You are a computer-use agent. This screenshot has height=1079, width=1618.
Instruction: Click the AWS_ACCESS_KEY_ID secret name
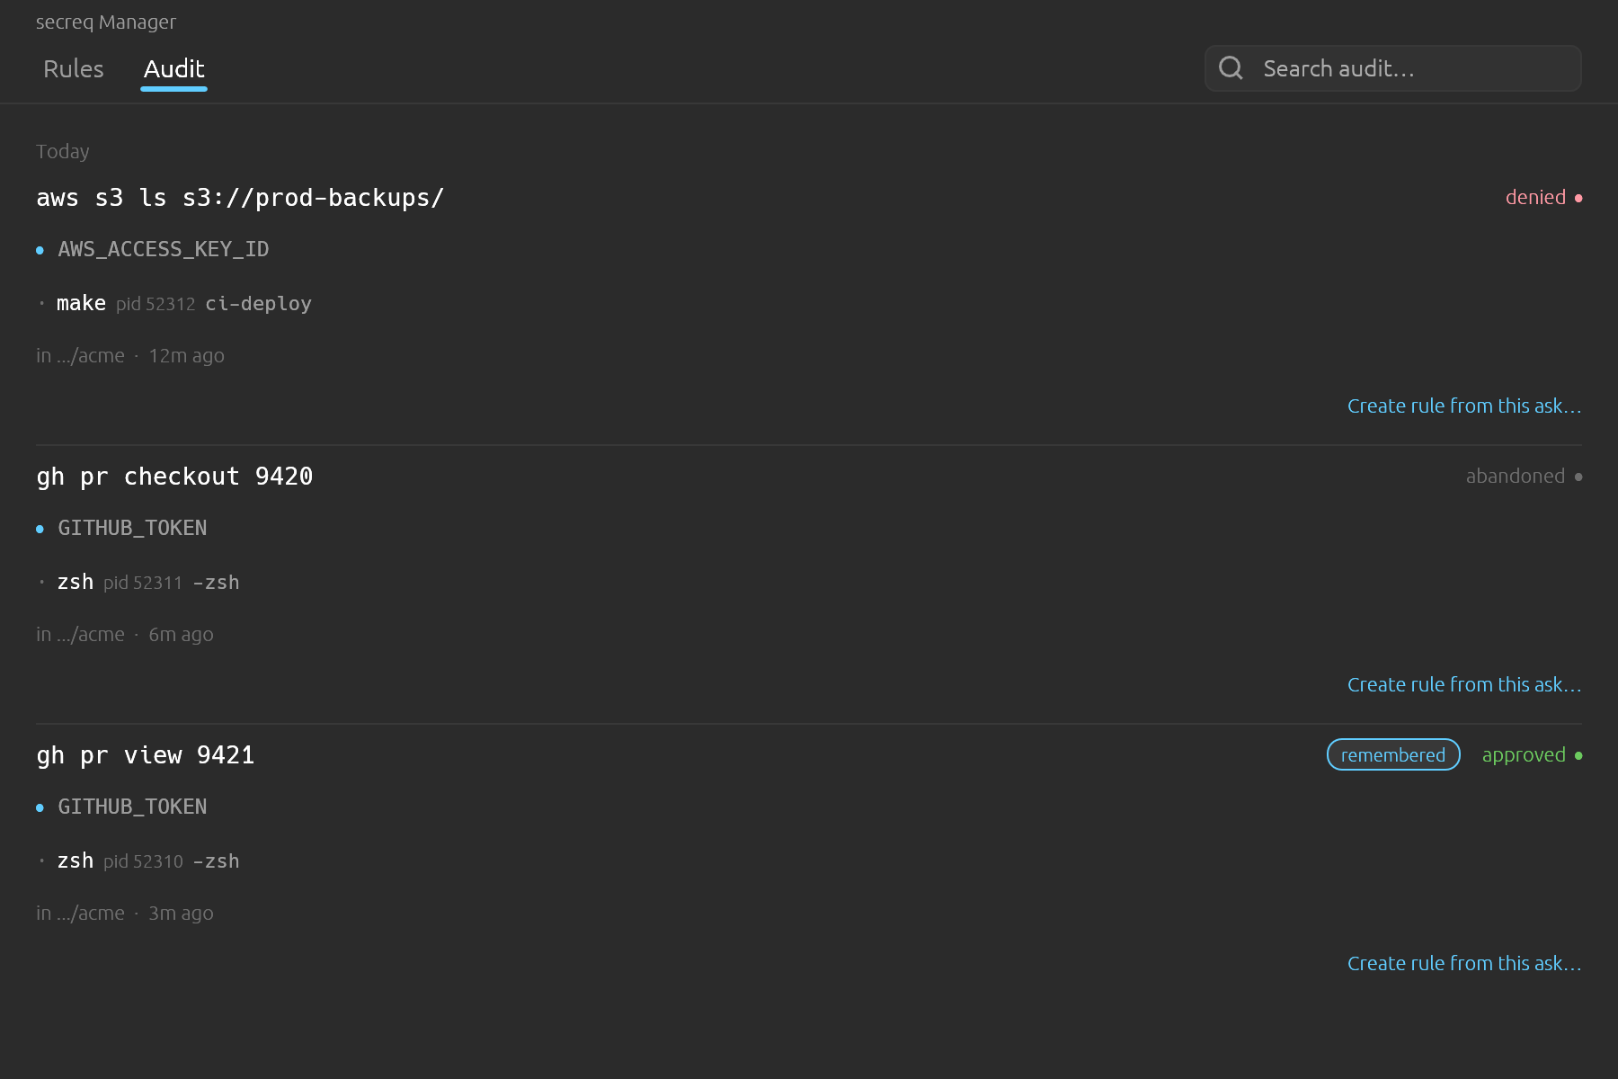pyautogui.click(x=164, y=250)
